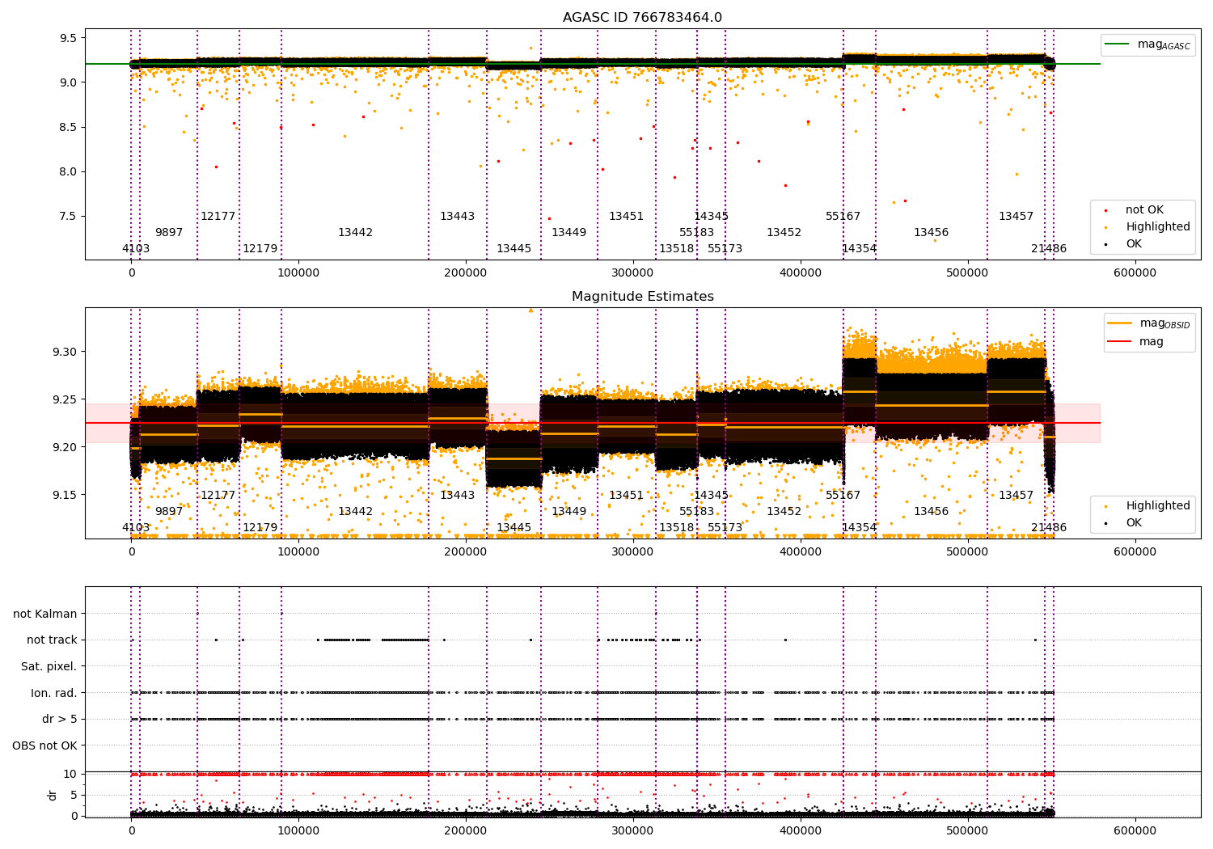Click the red line sample beside the mag legend entry
1213x849 pixels.
click(1119, 342)
